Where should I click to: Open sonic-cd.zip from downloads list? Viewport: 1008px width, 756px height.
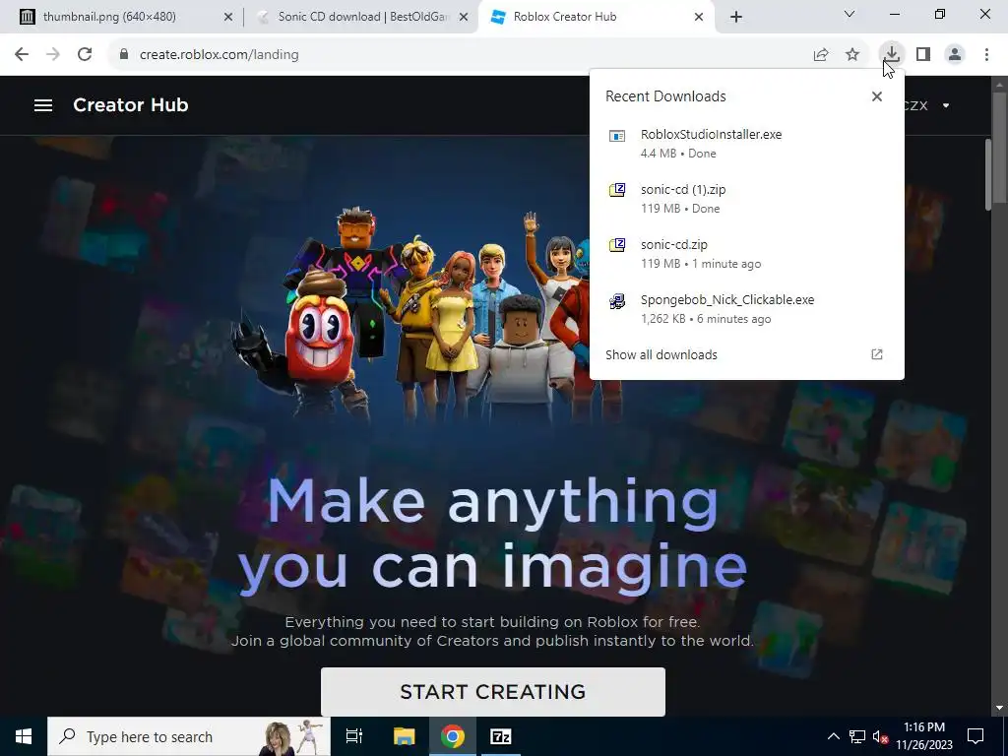pos(746,254)
